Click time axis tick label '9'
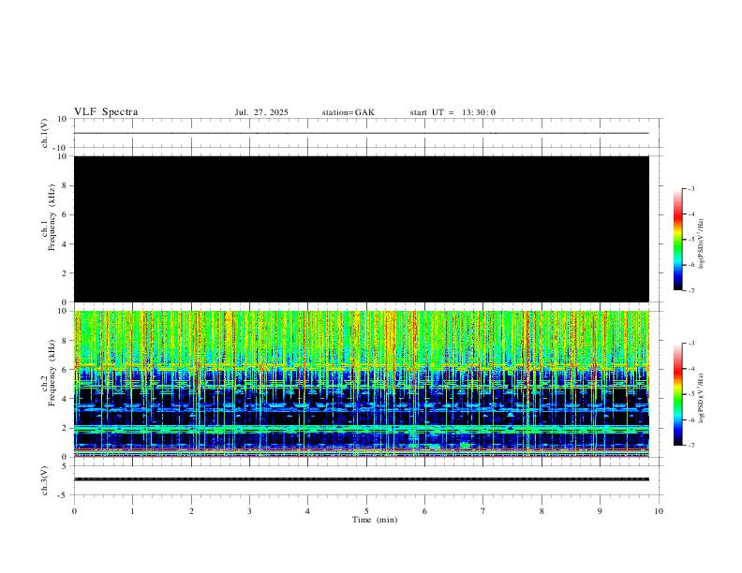The image size is (742, 573). pos(600,511)
